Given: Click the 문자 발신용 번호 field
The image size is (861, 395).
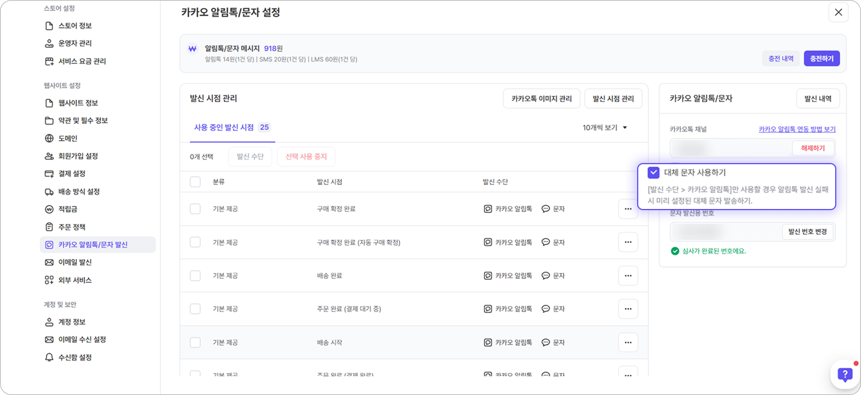Looking at the screenshot, I should pyautogui.click(x=753, y=232).
